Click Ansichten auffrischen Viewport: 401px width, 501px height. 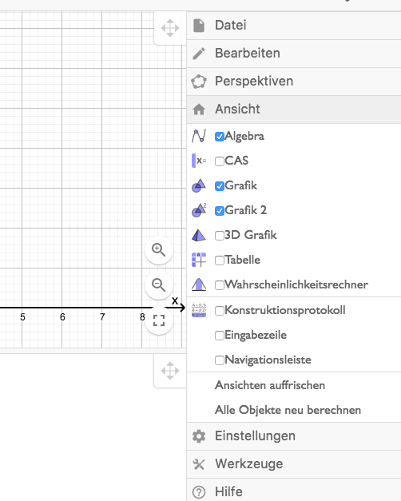tap(270, 385)
